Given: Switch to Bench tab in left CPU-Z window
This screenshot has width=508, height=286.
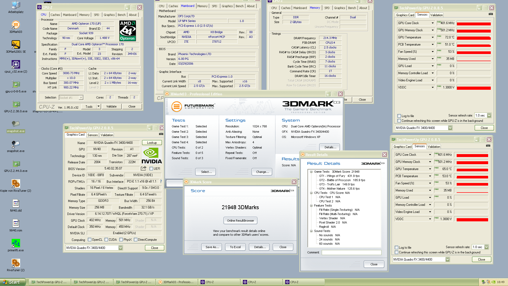Looking at the screenshot, I should (121, 15).
